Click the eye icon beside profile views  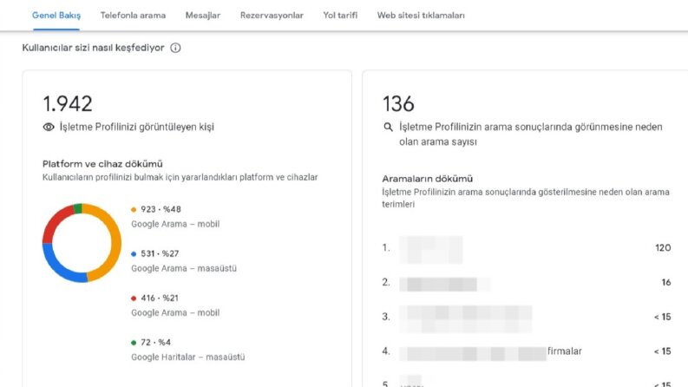pyautogui.click(x=49, y=127)
